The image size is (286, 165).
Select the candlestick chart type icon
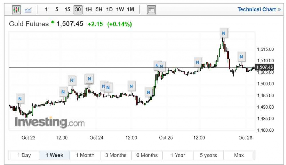pyautogui.click(x=16, y=10)
